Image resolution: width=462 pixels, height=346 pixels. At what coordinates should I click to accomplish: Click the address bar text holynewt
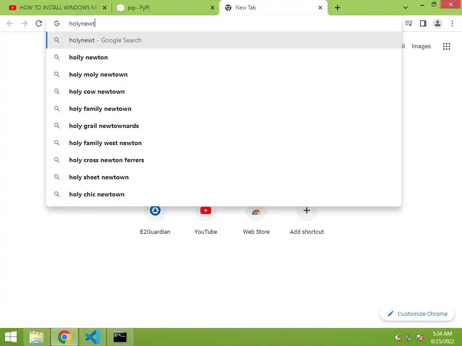pos(82,23)
